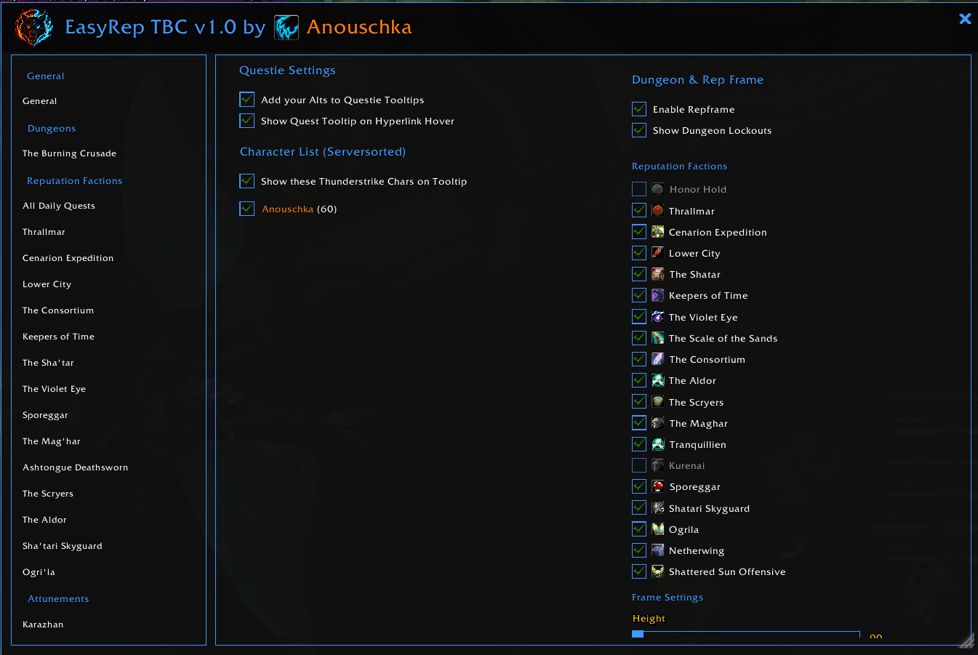Uncheck the Netherwing faction checkbox
The image size is (978, 655).
tap(639, 550)
